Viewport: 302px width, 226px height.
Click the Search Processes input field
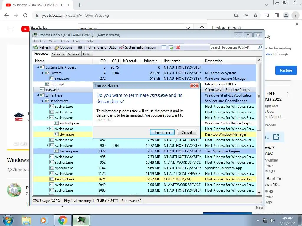coord(234,47)
